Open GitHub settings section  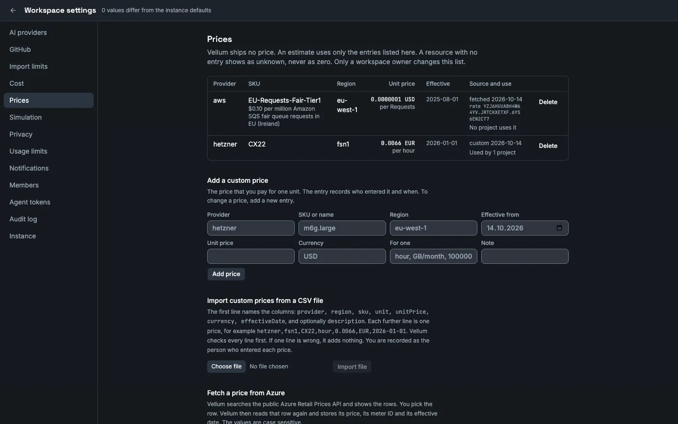tap(48, 49)
